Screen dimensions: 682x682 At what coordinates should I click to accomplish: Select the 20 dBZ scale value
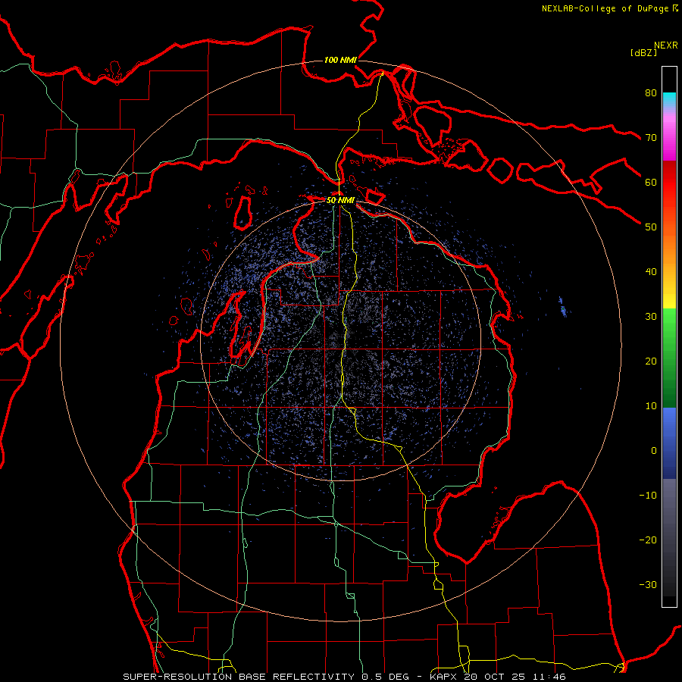[x=651, y=361]
